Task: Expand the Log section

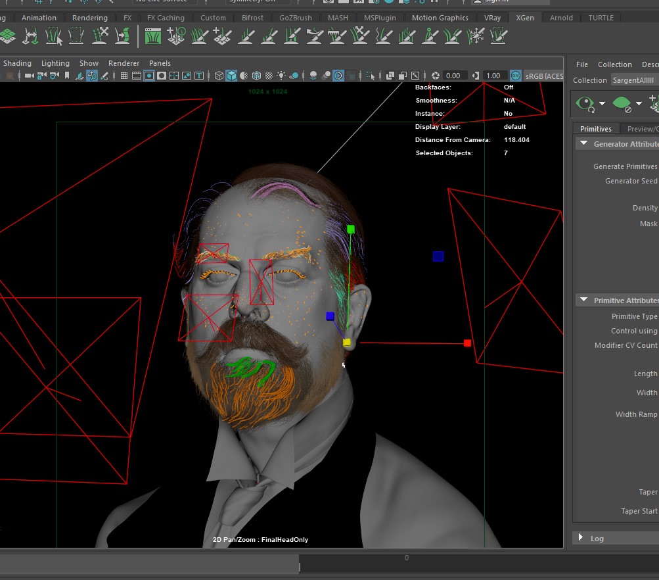Action: point(581,538)
